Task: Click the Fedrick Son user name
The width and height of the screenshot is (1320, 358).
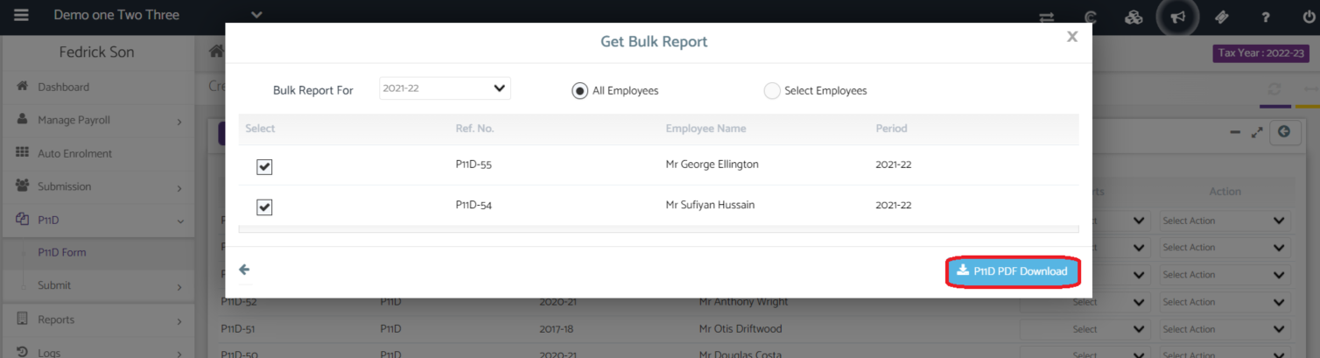Action: click(x=96, y=53)
